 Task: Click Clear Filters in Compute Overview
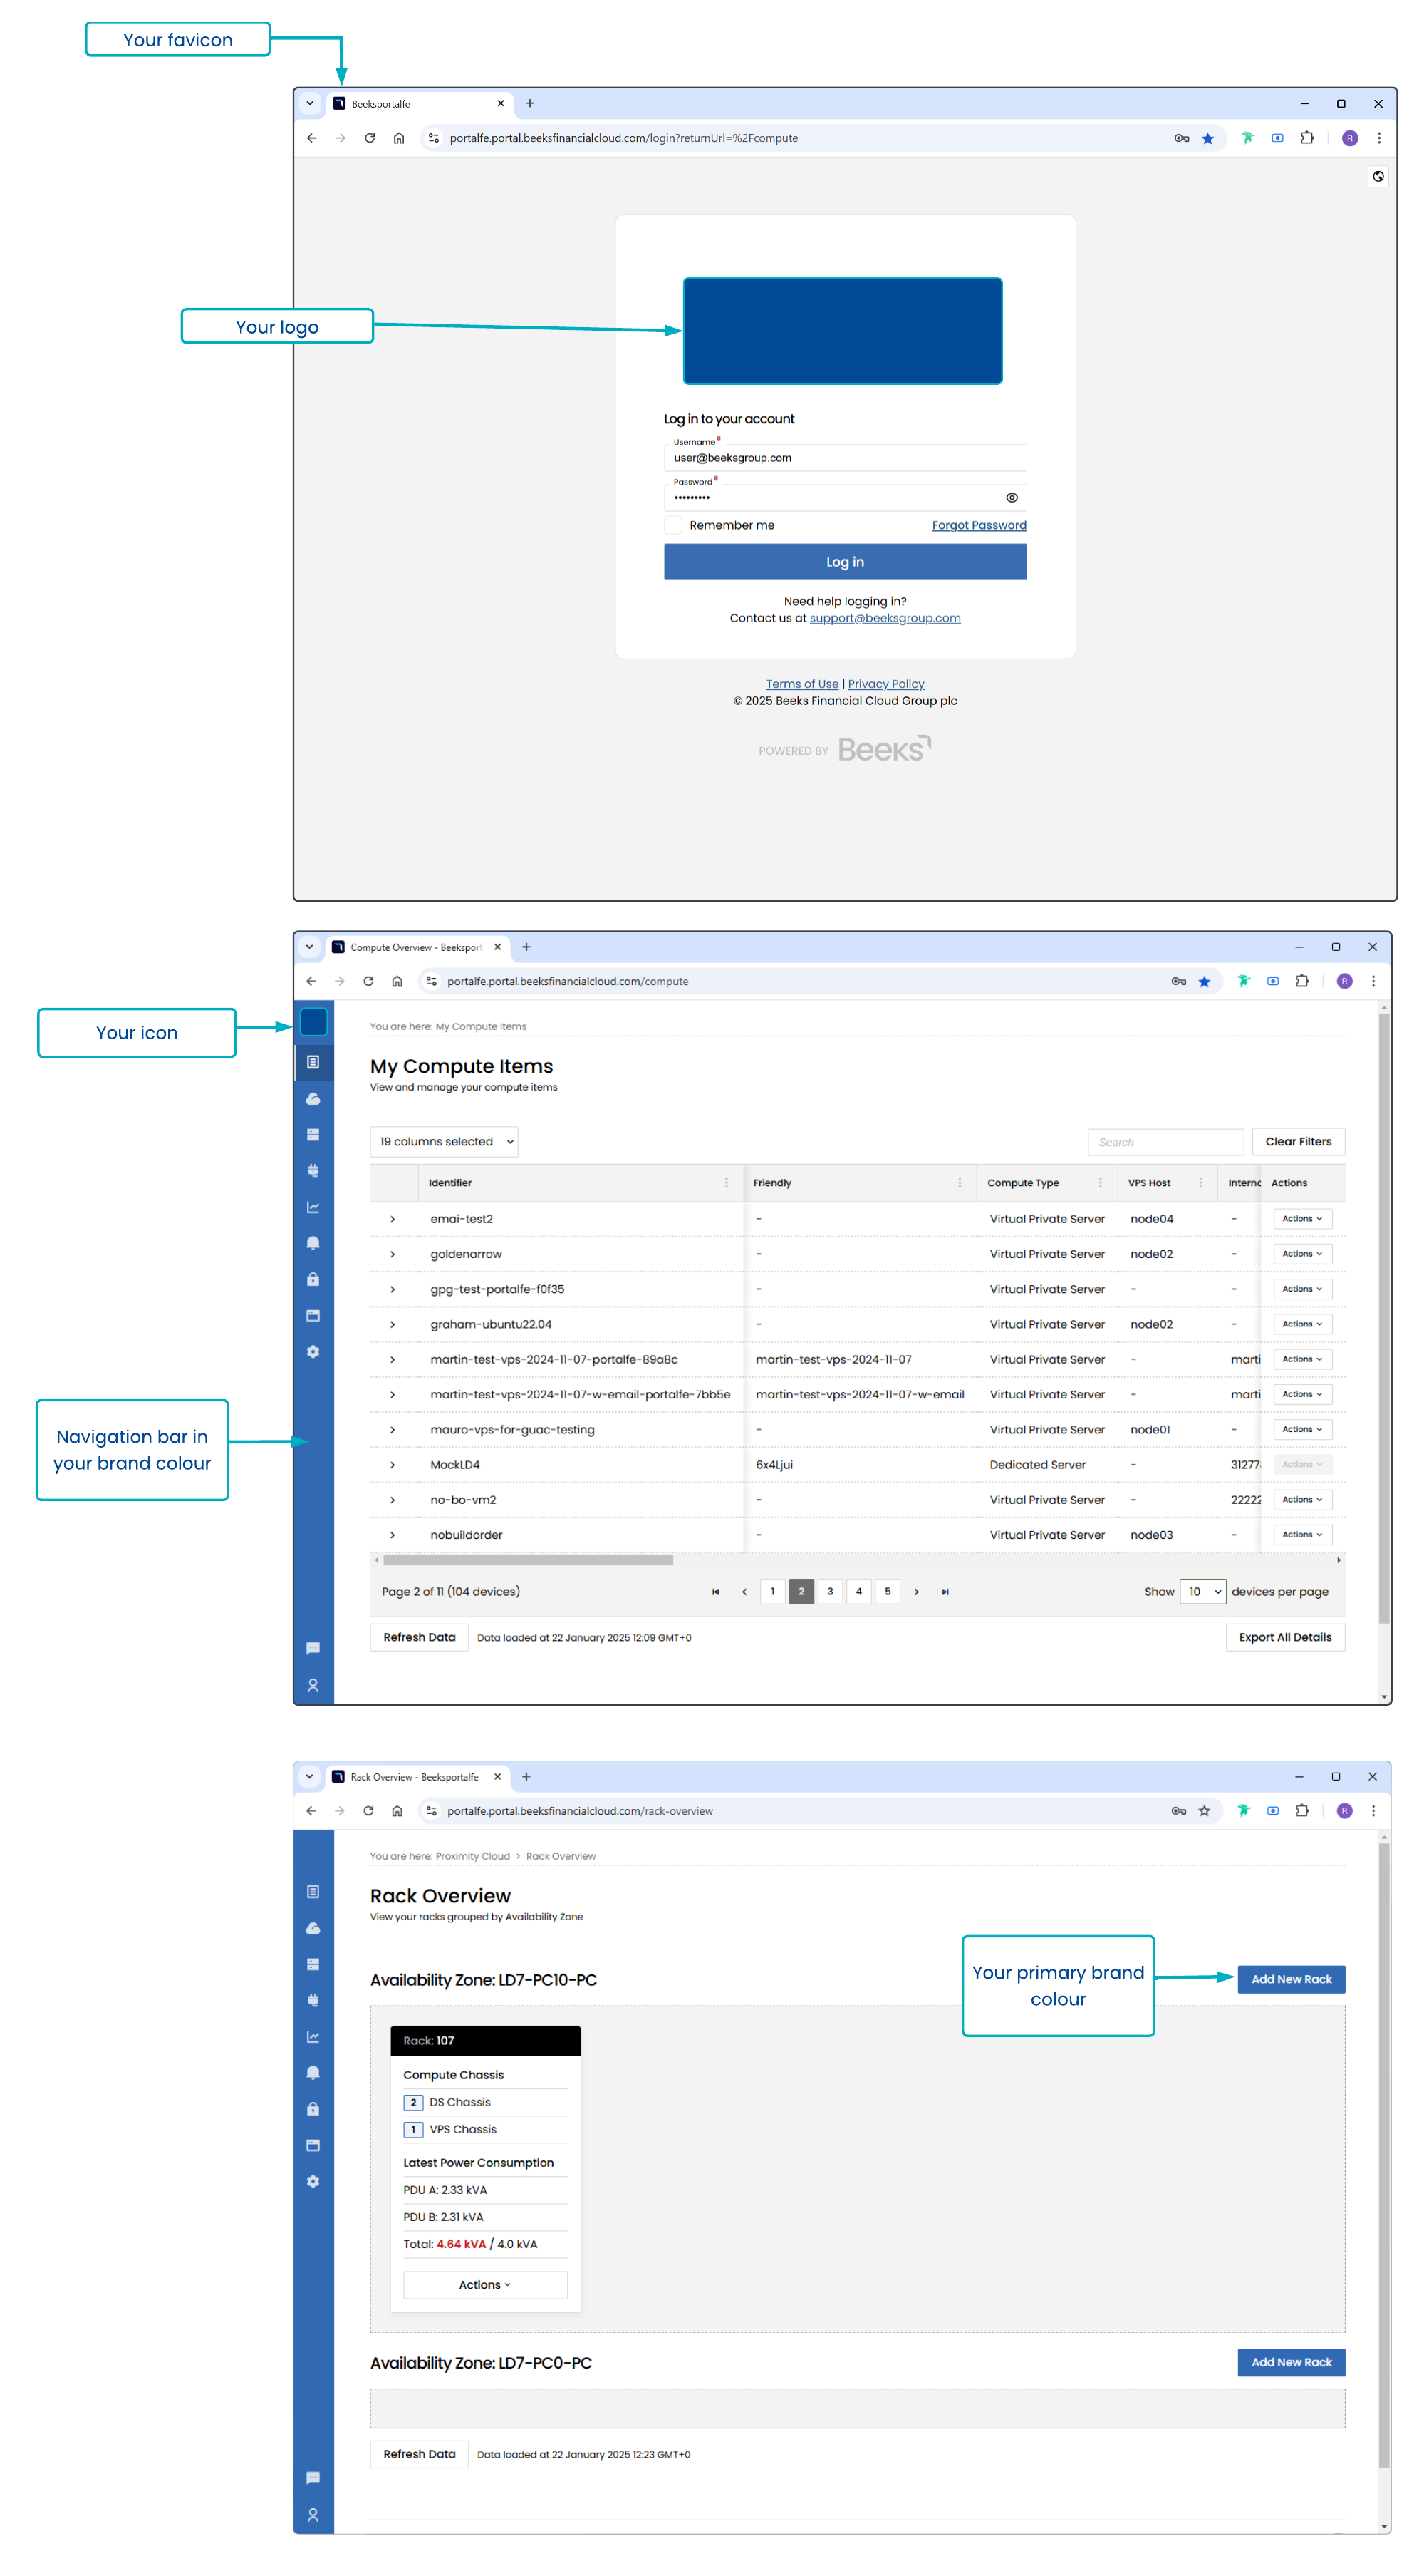1298,1142
